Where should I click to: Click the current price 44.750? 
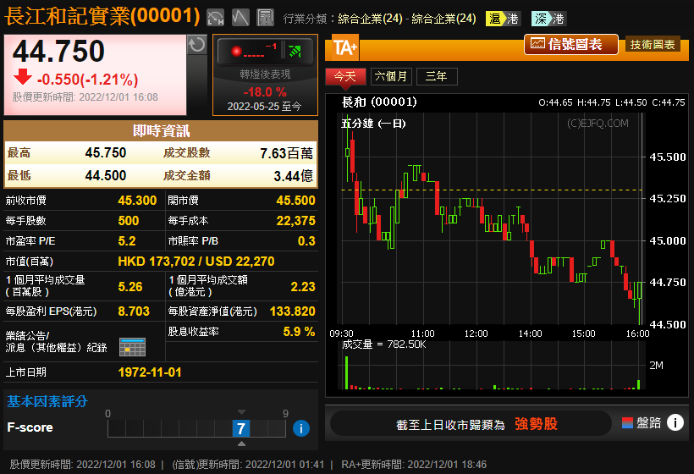coord(58,51)
